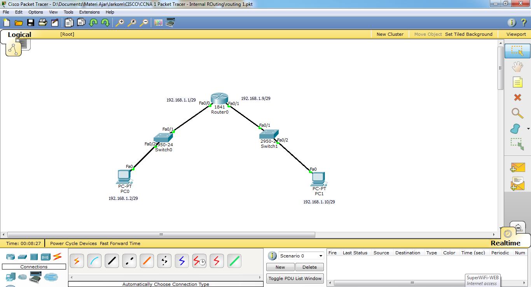Open the Extensions menu

tap(89, 12)
